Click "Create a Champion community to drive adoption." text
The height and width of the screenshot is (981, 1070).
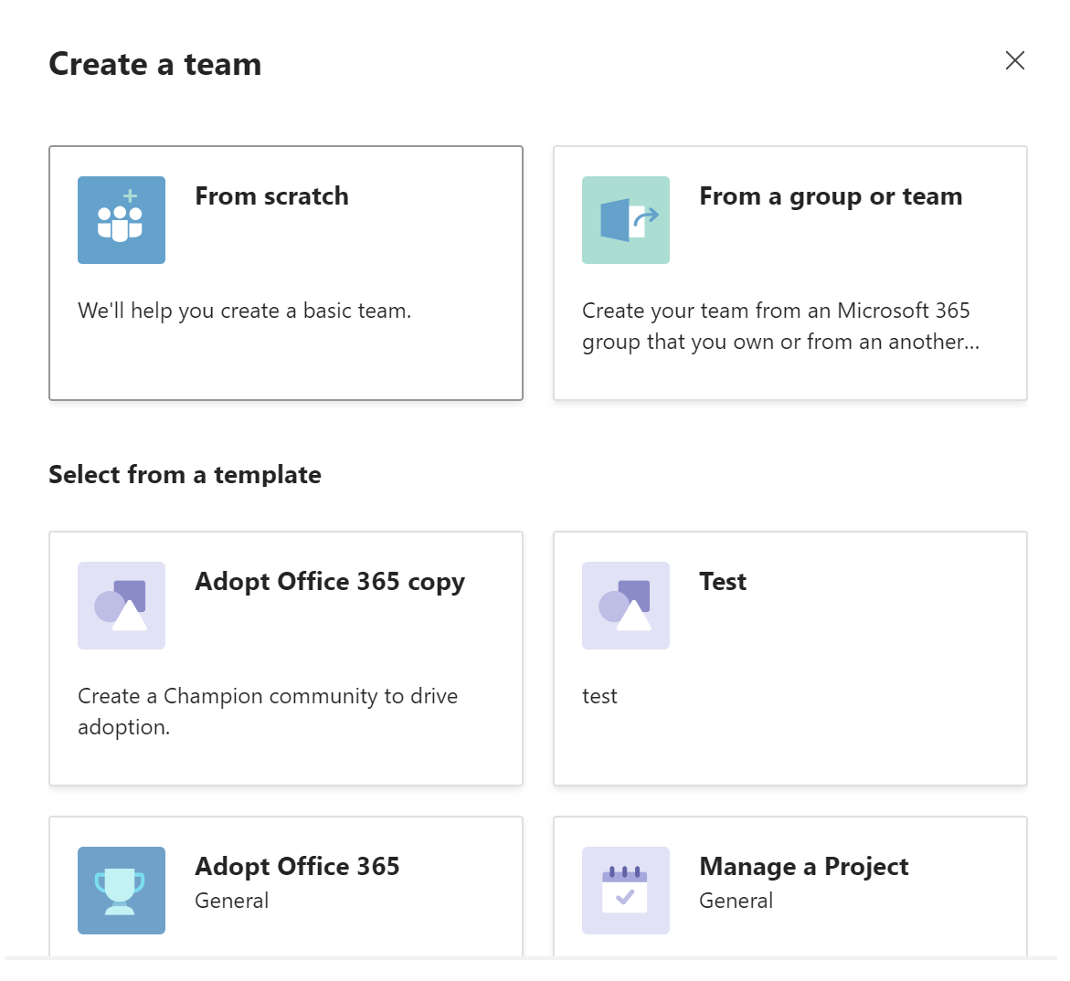point(268,712)
